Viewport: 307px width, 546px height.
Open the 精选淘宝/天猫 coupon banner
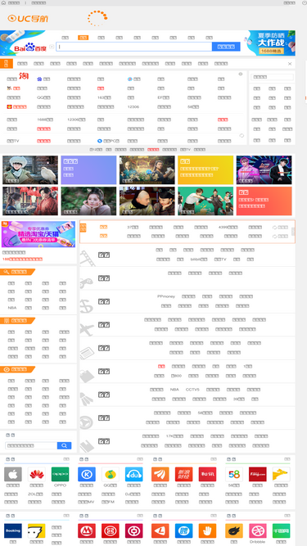(x=38, y=234)
